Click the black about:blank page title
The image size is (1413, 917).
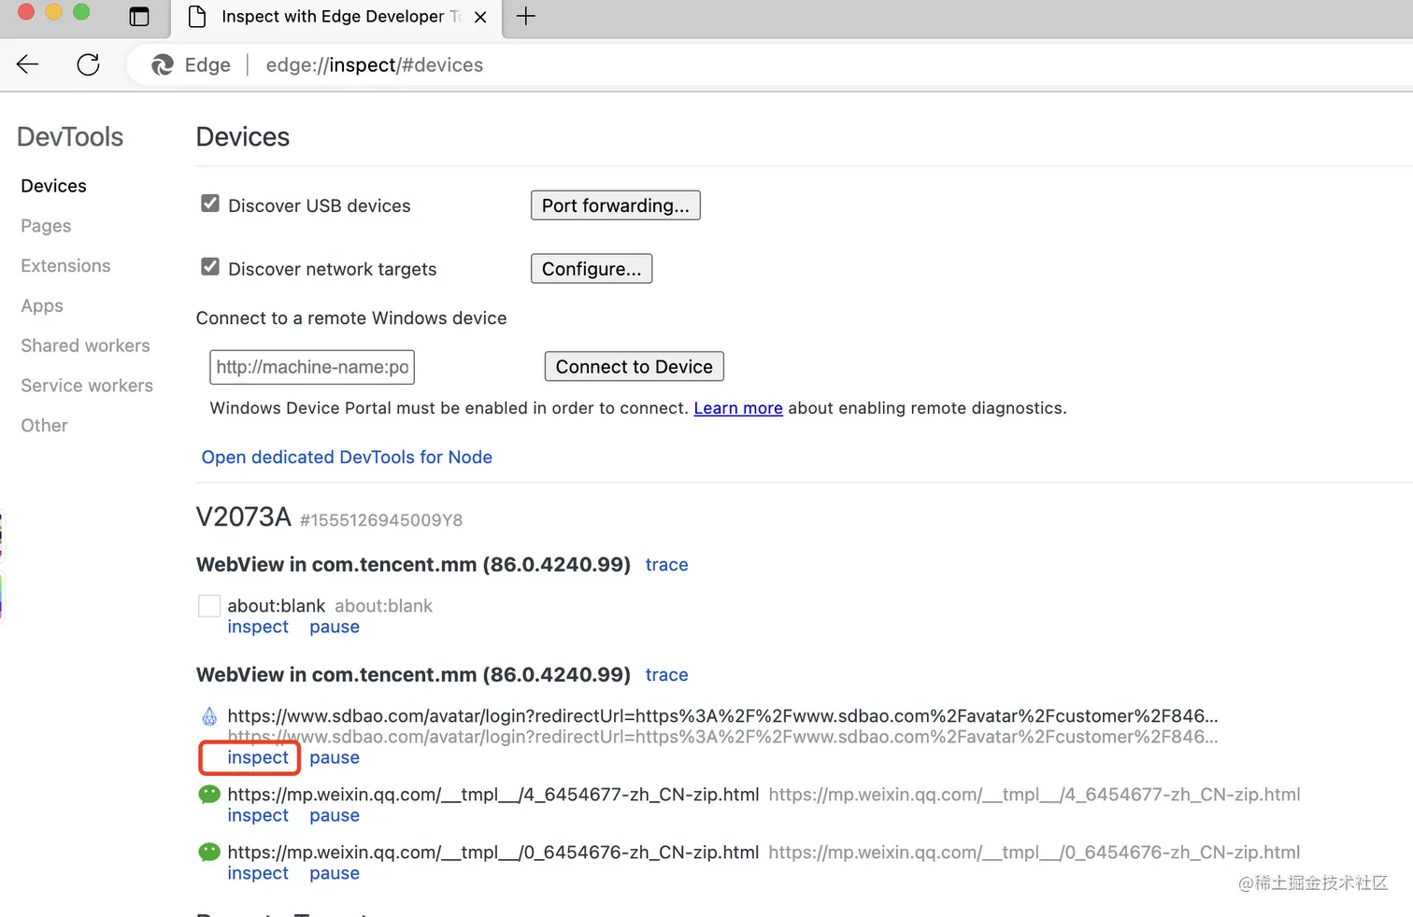(277, 606)
